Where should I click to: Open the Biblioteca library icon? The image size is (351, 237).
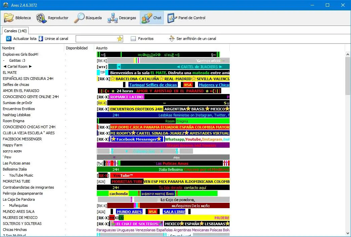click(9, 18)
